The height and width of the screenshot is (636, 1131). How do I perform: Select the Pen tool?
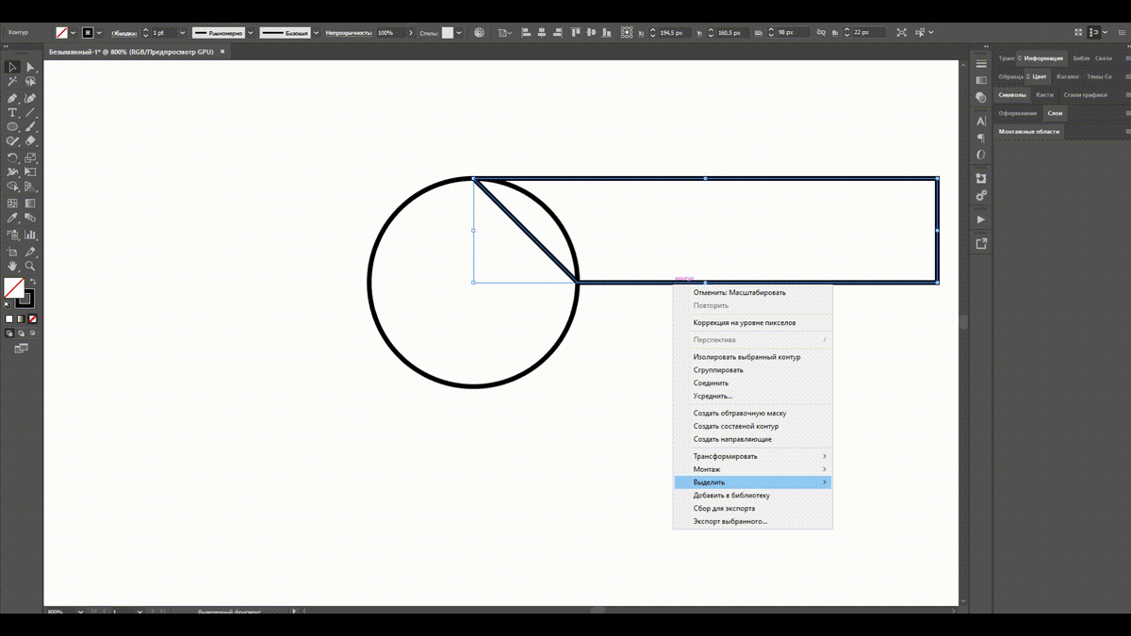[12, 98]
